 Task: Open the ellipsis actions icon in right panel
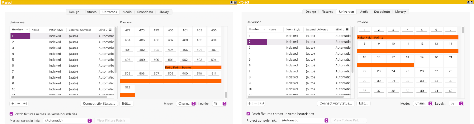(262, 103)
